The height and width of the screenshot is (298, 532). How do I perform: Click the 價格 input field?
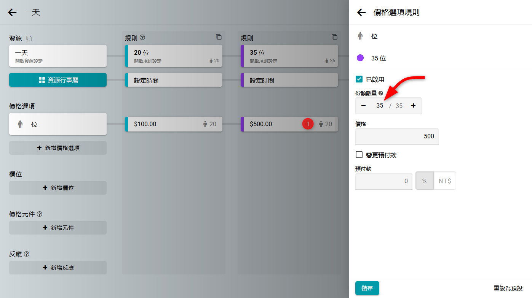coord(396,136)
